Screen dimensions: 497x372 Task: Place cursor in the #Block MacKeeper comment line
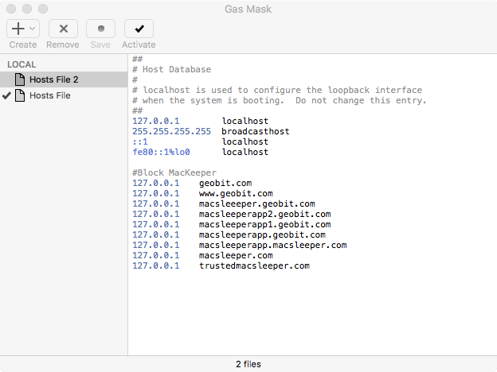point(174,172)
